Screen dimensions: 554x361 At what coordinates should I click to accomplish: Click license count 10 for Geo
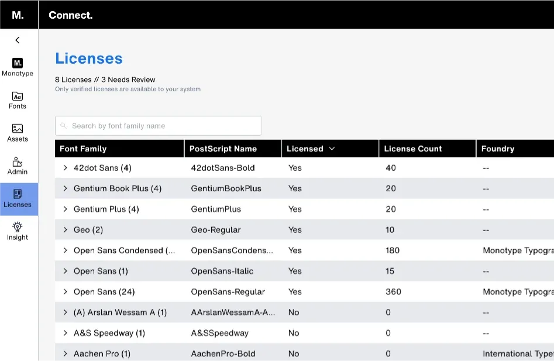coord(390,229)
